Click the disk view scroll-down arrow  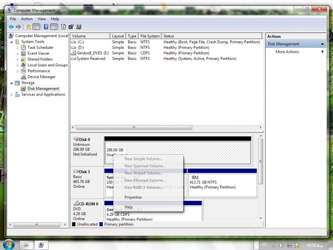(x=261, y=218)
